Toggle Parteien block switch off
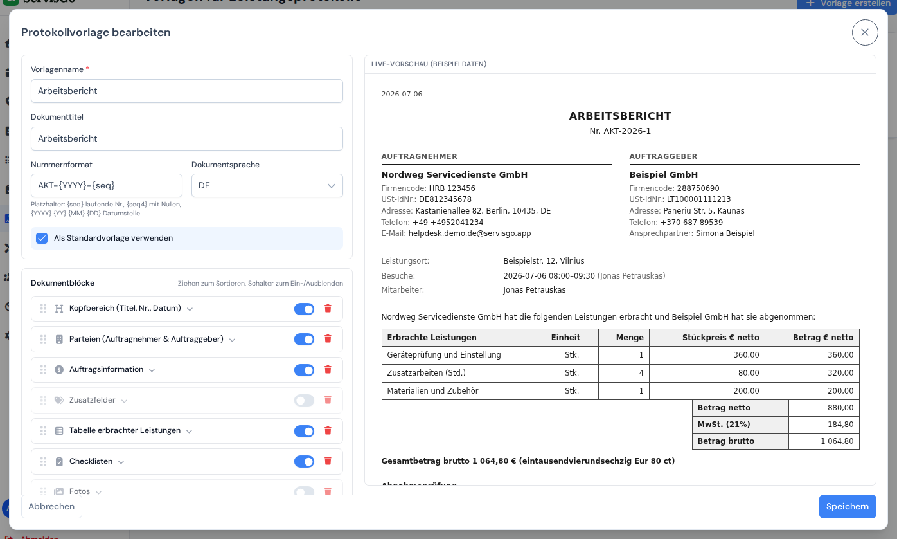The width and height of the screenshot is (897, 539). click(x=305, y=339)
